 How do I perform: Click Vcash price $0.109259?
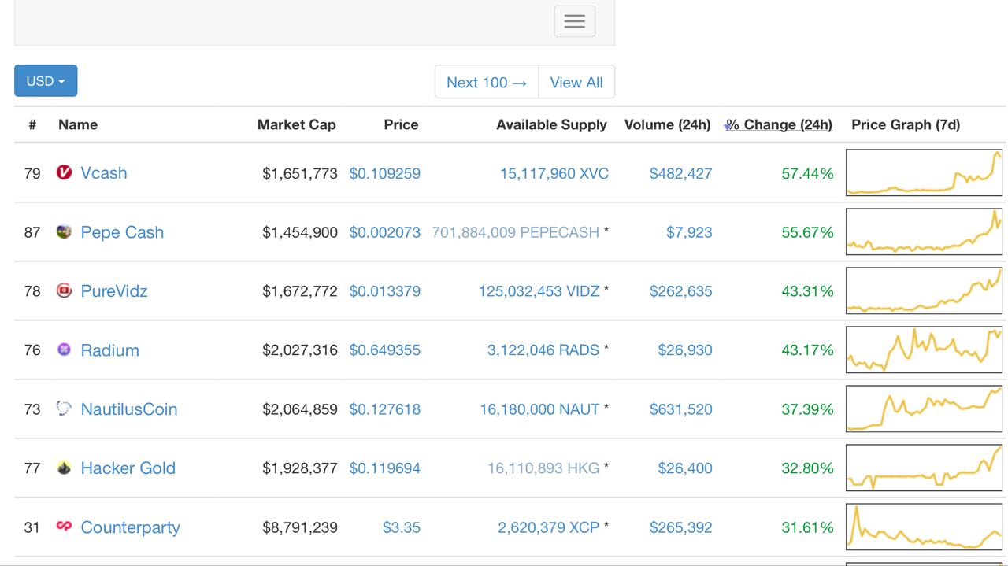point(385,173)
